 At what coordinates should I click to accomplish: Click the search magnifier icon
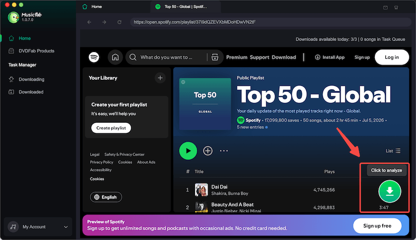point(133,57)
